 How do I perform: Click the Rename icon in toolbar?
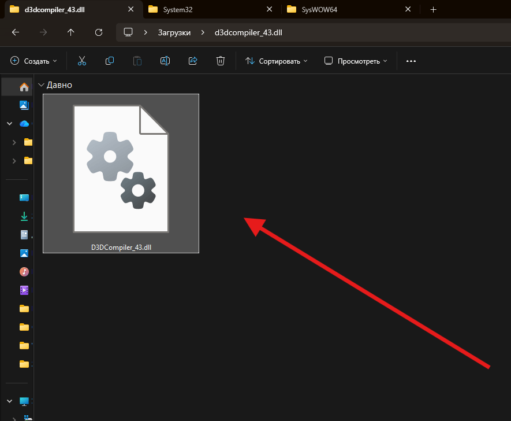[165, 61]
